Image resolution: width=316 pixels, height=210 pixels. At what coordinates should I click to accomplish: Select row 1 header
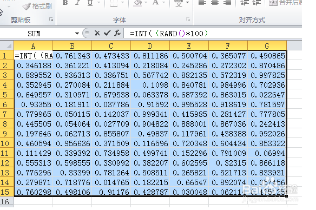6,56
